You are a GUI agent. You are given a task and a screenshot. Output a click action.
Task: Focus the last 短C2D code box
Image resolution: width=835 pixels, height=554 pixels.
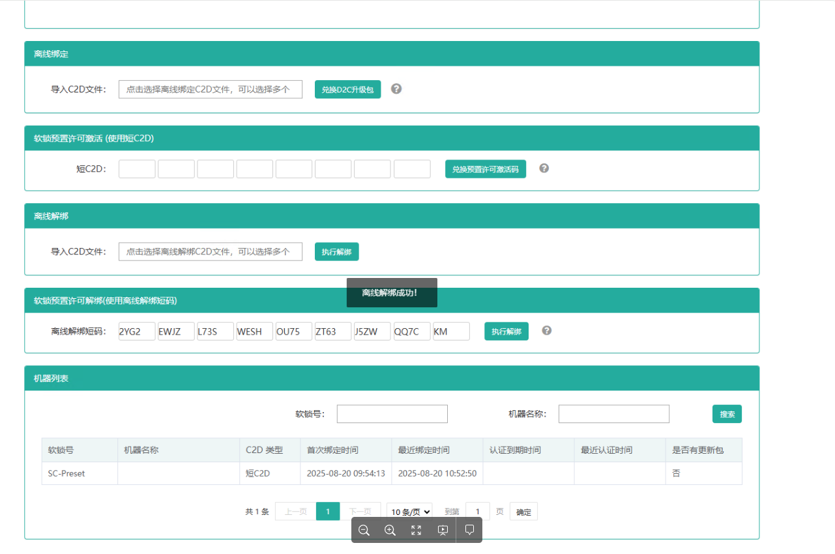click(412, 169)
